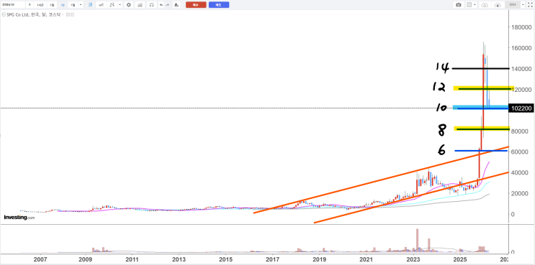Select the bar chart style icon
Viewport: 535px width, 265px height.
[x=112, y=5]
